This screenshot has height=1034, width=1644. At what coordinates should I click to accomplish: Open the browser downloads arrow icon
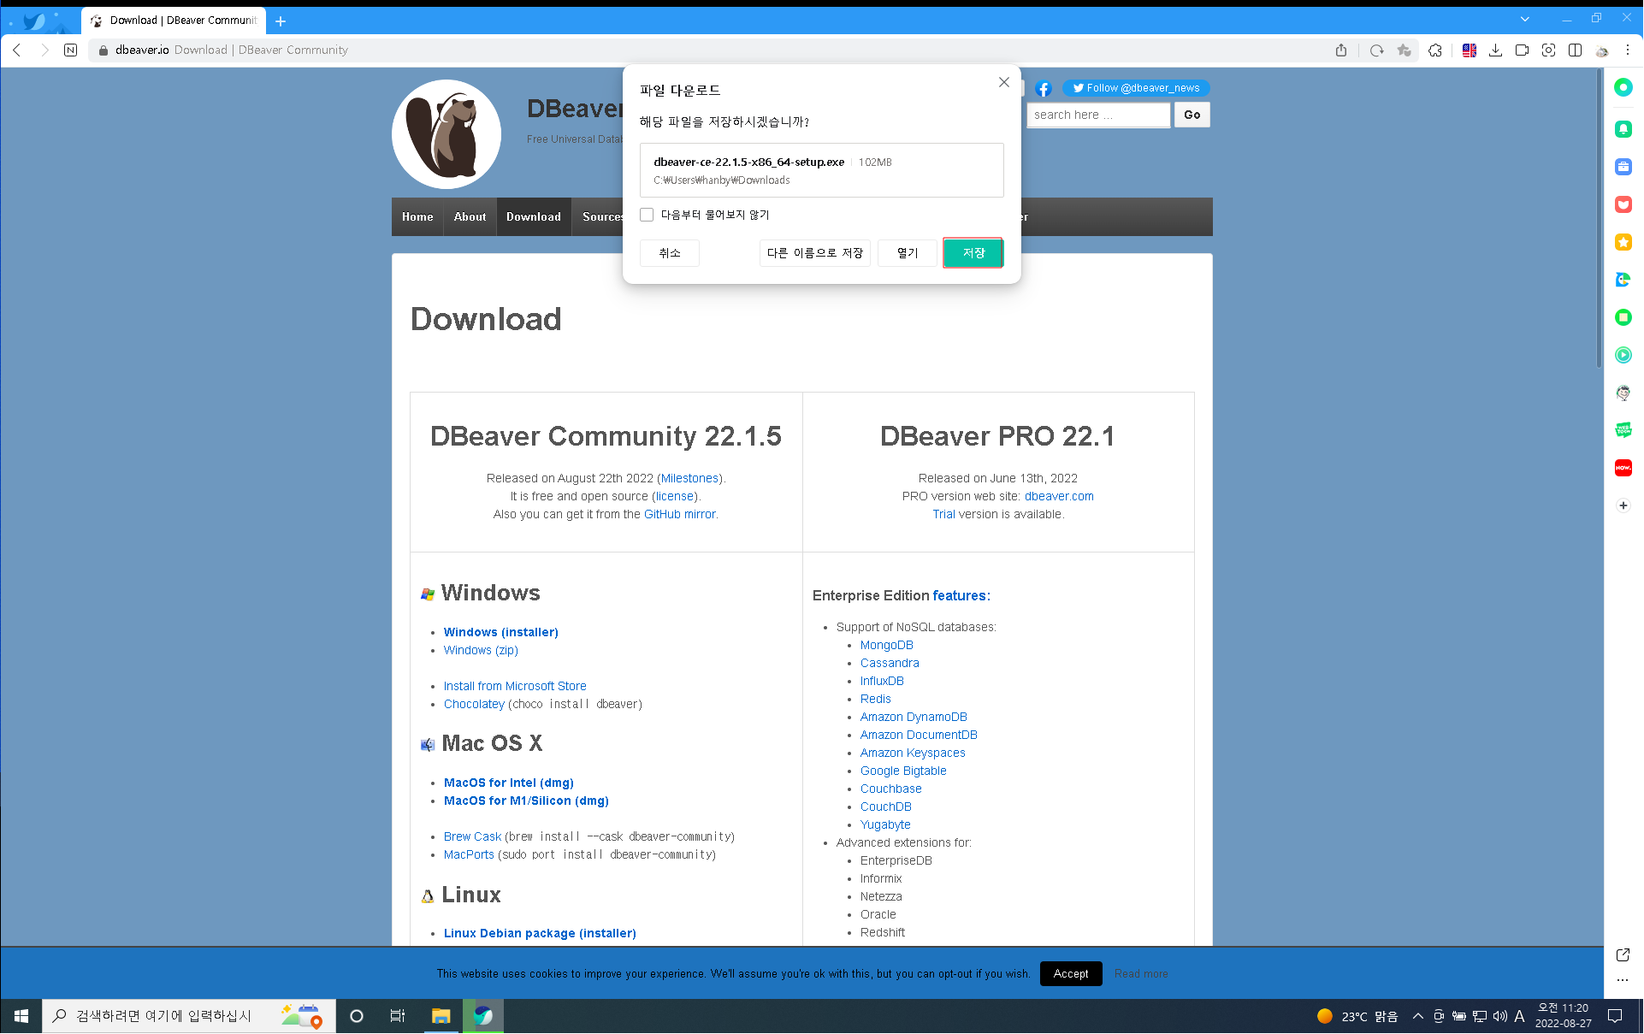click(x=1495, y=50)
